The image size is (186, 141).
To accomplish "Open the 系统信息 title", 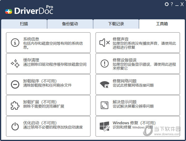I will (x=31, y=39).
